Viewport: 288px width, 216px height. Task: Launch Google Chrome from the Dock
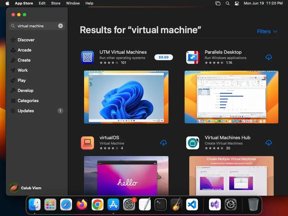pos(98,204)
